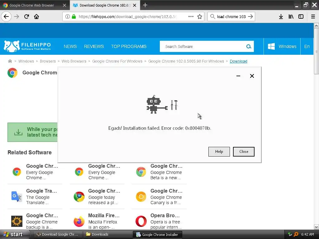Open the browser downloads arrow icon

(281, 16)
